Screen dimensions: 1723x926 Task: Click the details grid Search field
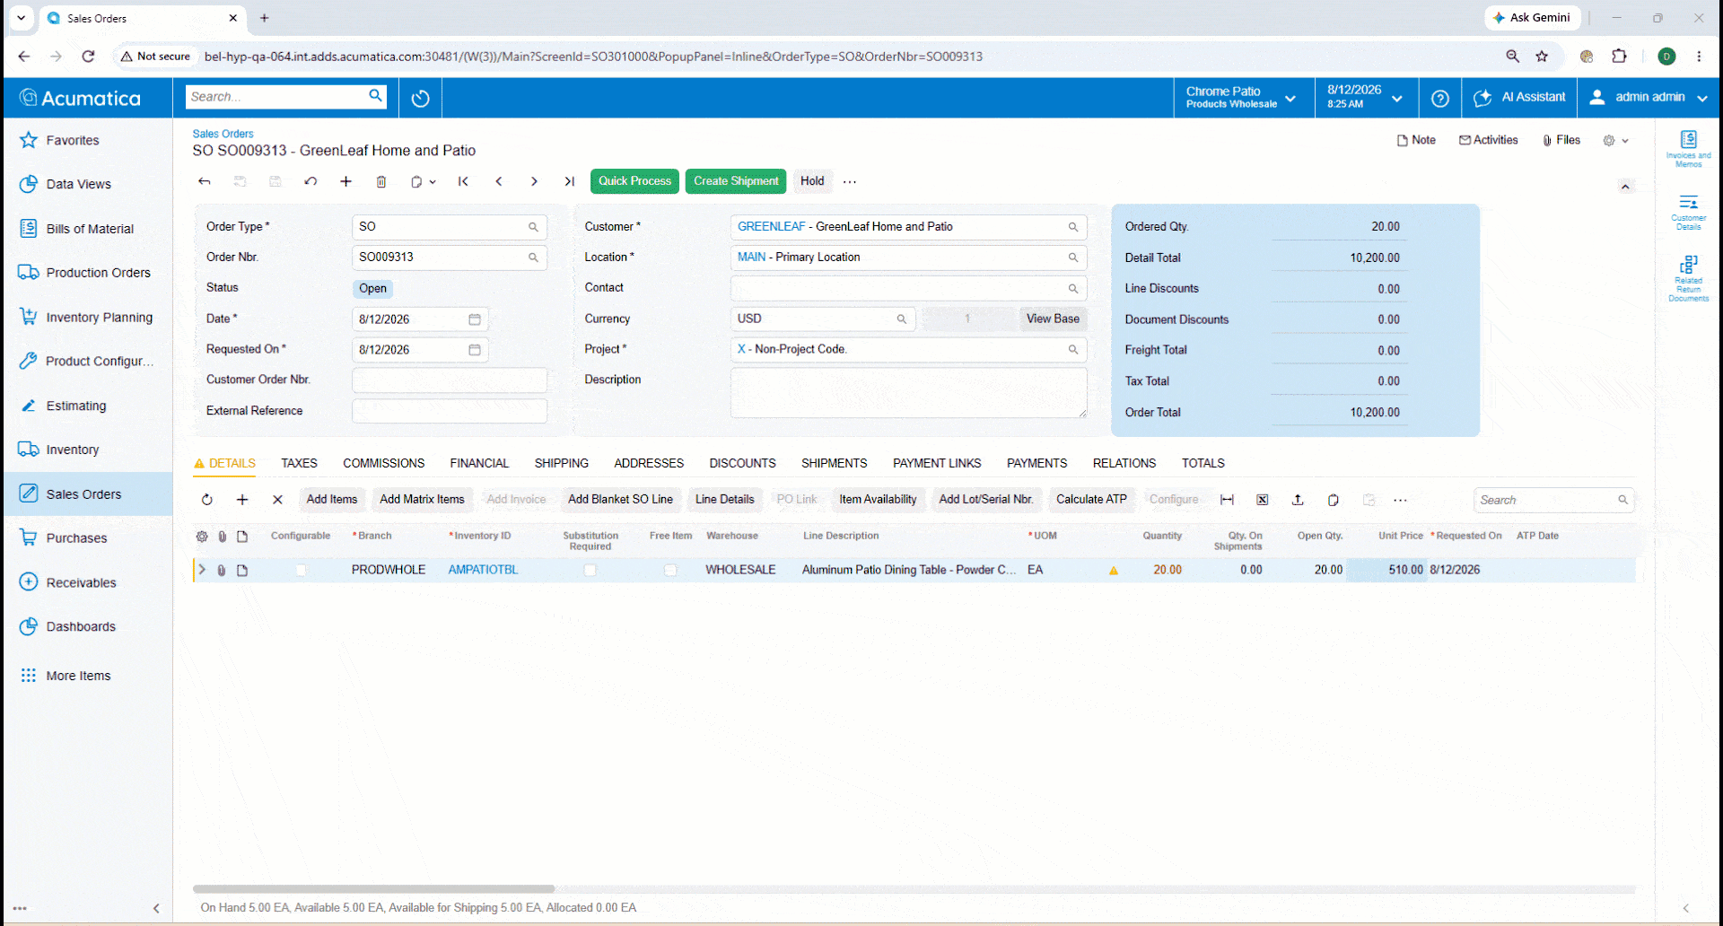pyautogui.click(x=1553, y=500)
